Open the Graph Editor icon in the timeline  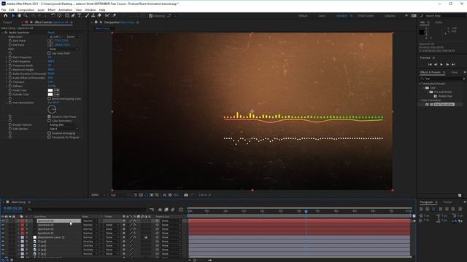click(181, 210)
